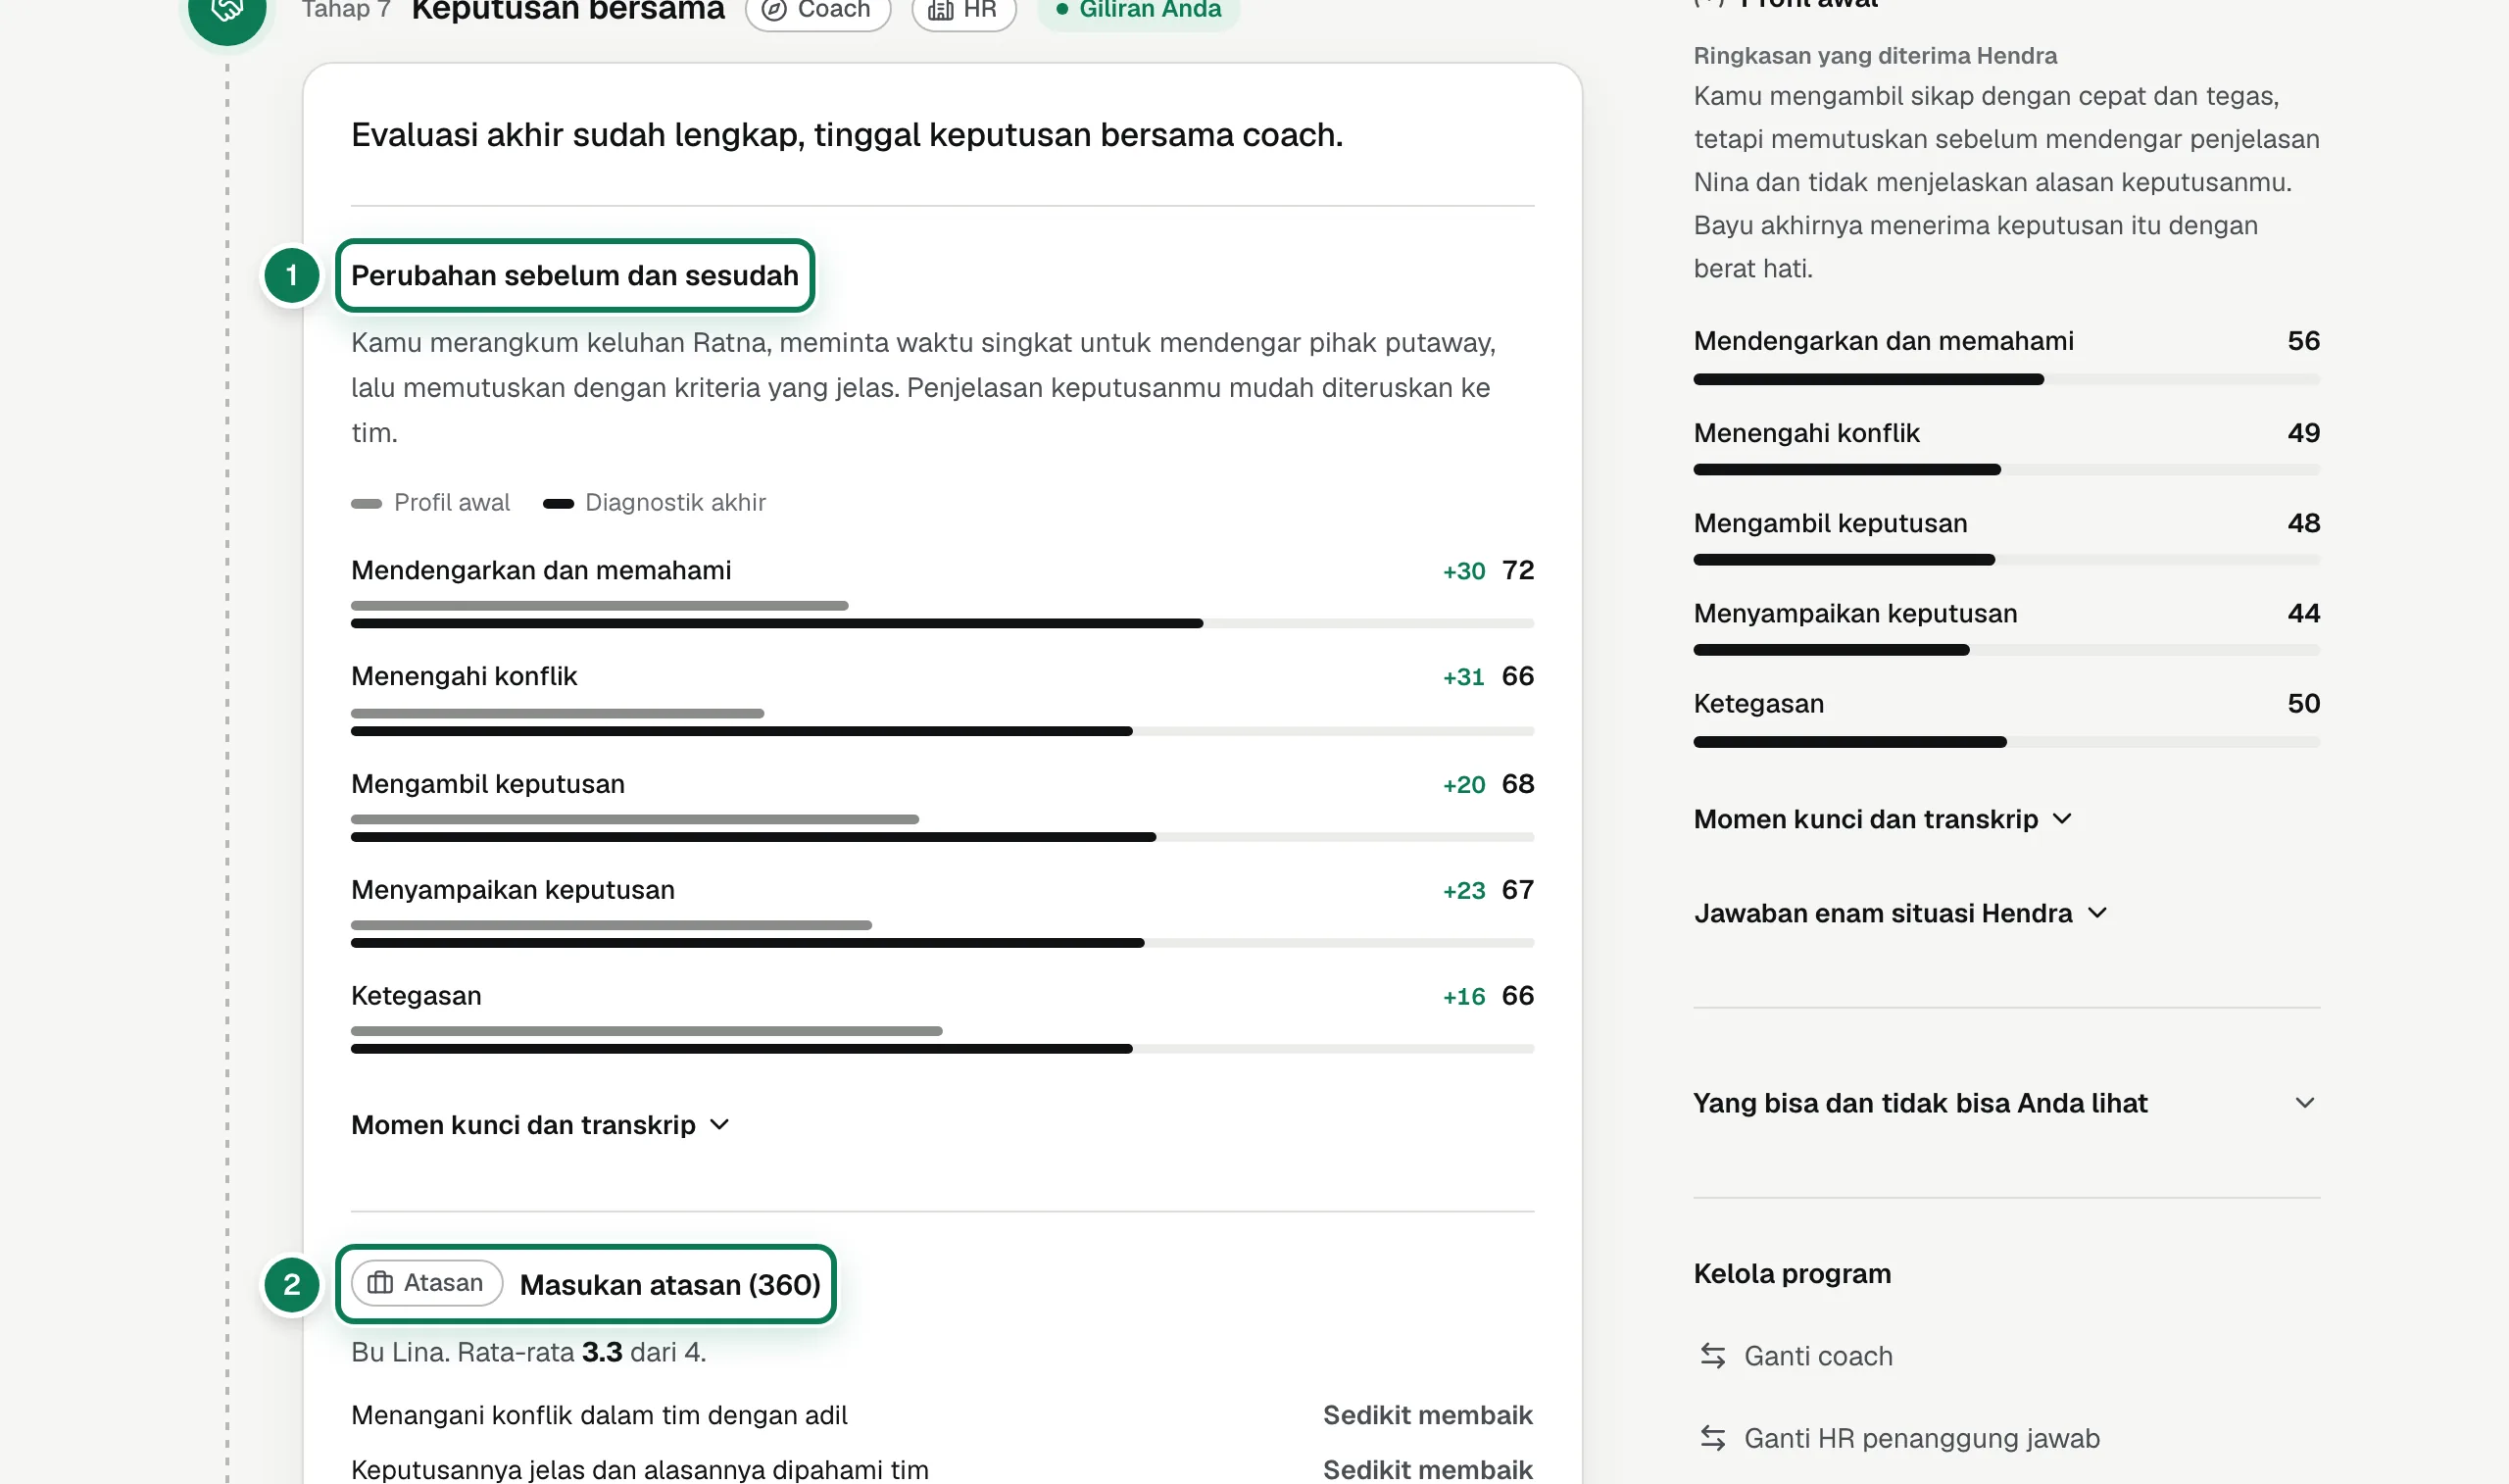Select the Coach role pill
This screenshot has height=1484, width=2509.
[x=817, y=10]
